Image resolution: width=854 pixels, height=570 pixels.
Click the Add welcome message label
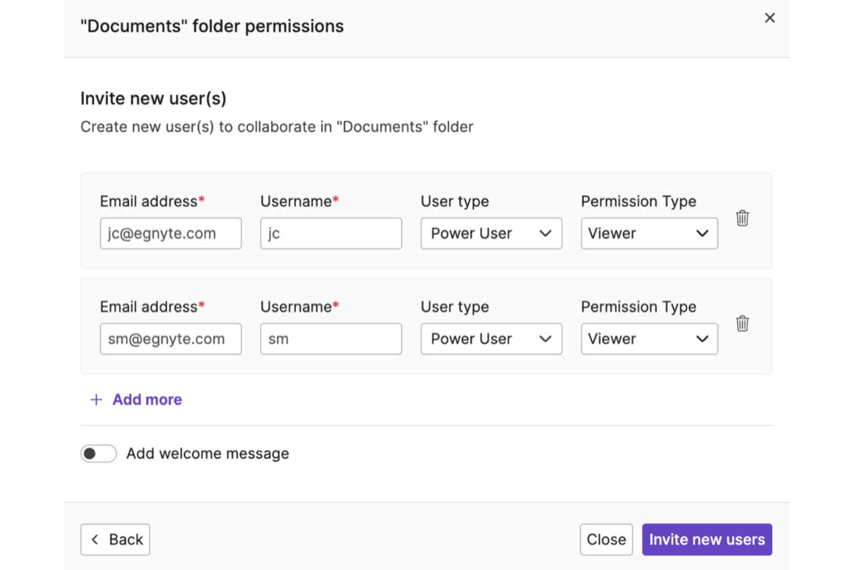pyautogui.click(x=208, y=453)
